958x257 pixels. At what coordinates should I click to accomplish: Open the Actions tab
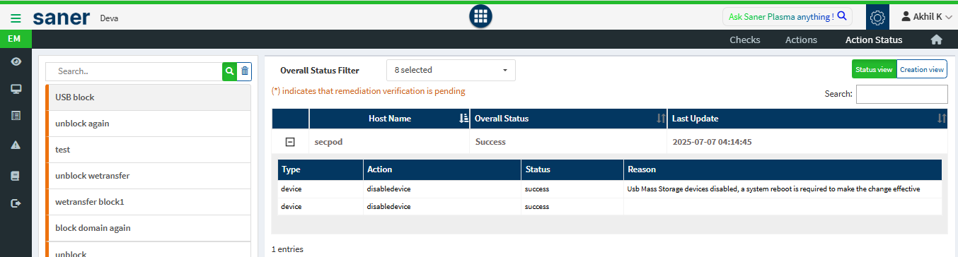801,40
